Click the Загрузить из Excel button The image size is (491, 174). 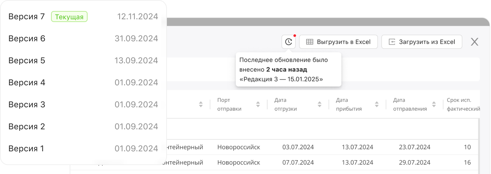click(421, 42)
